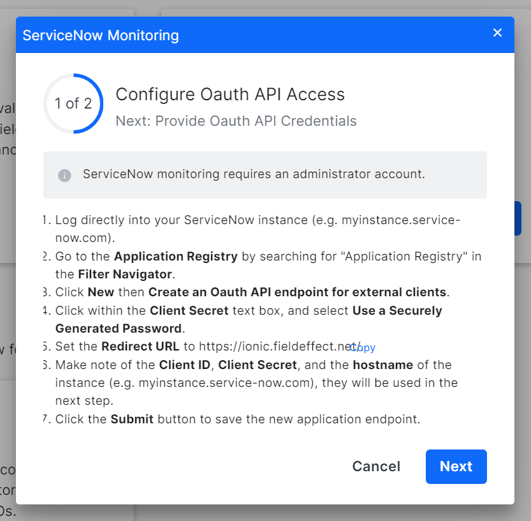Click the bold 'Application Registry' text

[x=176, y=257]
